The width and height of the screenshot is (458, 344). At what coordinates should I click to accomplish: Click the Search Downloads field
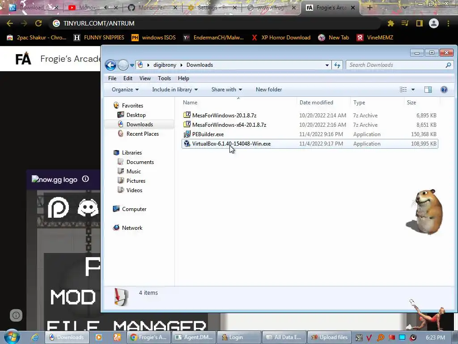[x=399, y=65]
